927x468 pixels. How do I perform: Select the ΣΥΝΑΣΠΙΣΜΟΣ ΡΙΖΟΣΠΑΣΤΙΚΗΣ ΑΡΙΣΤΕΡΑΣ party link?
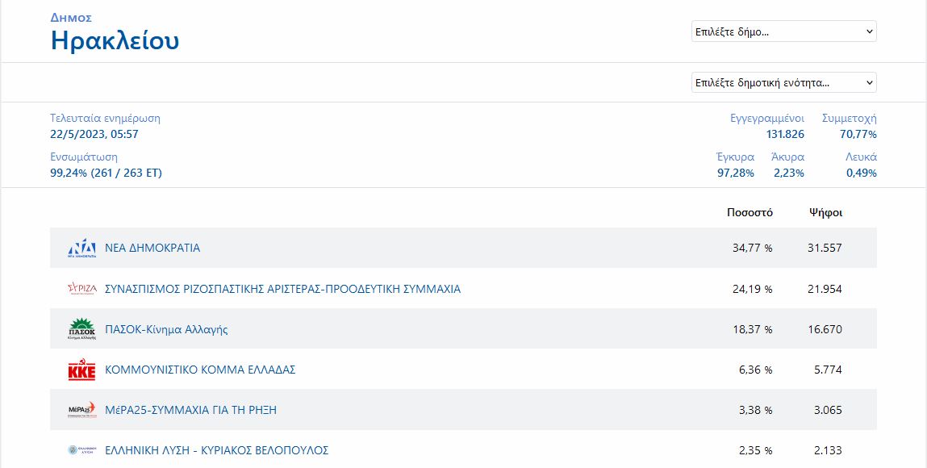[282, 289]
